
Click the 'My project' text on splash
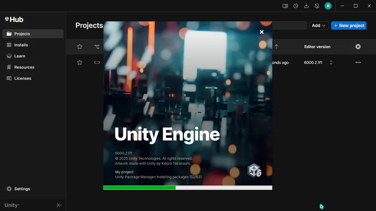pos(124,172)
